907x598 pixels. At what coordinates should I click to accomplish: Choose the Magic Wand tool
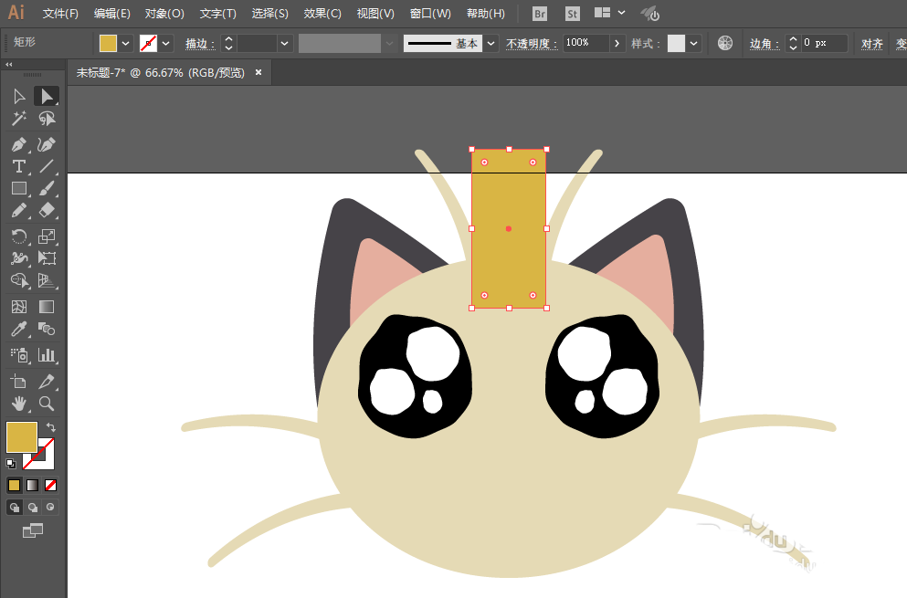point(19,119)
